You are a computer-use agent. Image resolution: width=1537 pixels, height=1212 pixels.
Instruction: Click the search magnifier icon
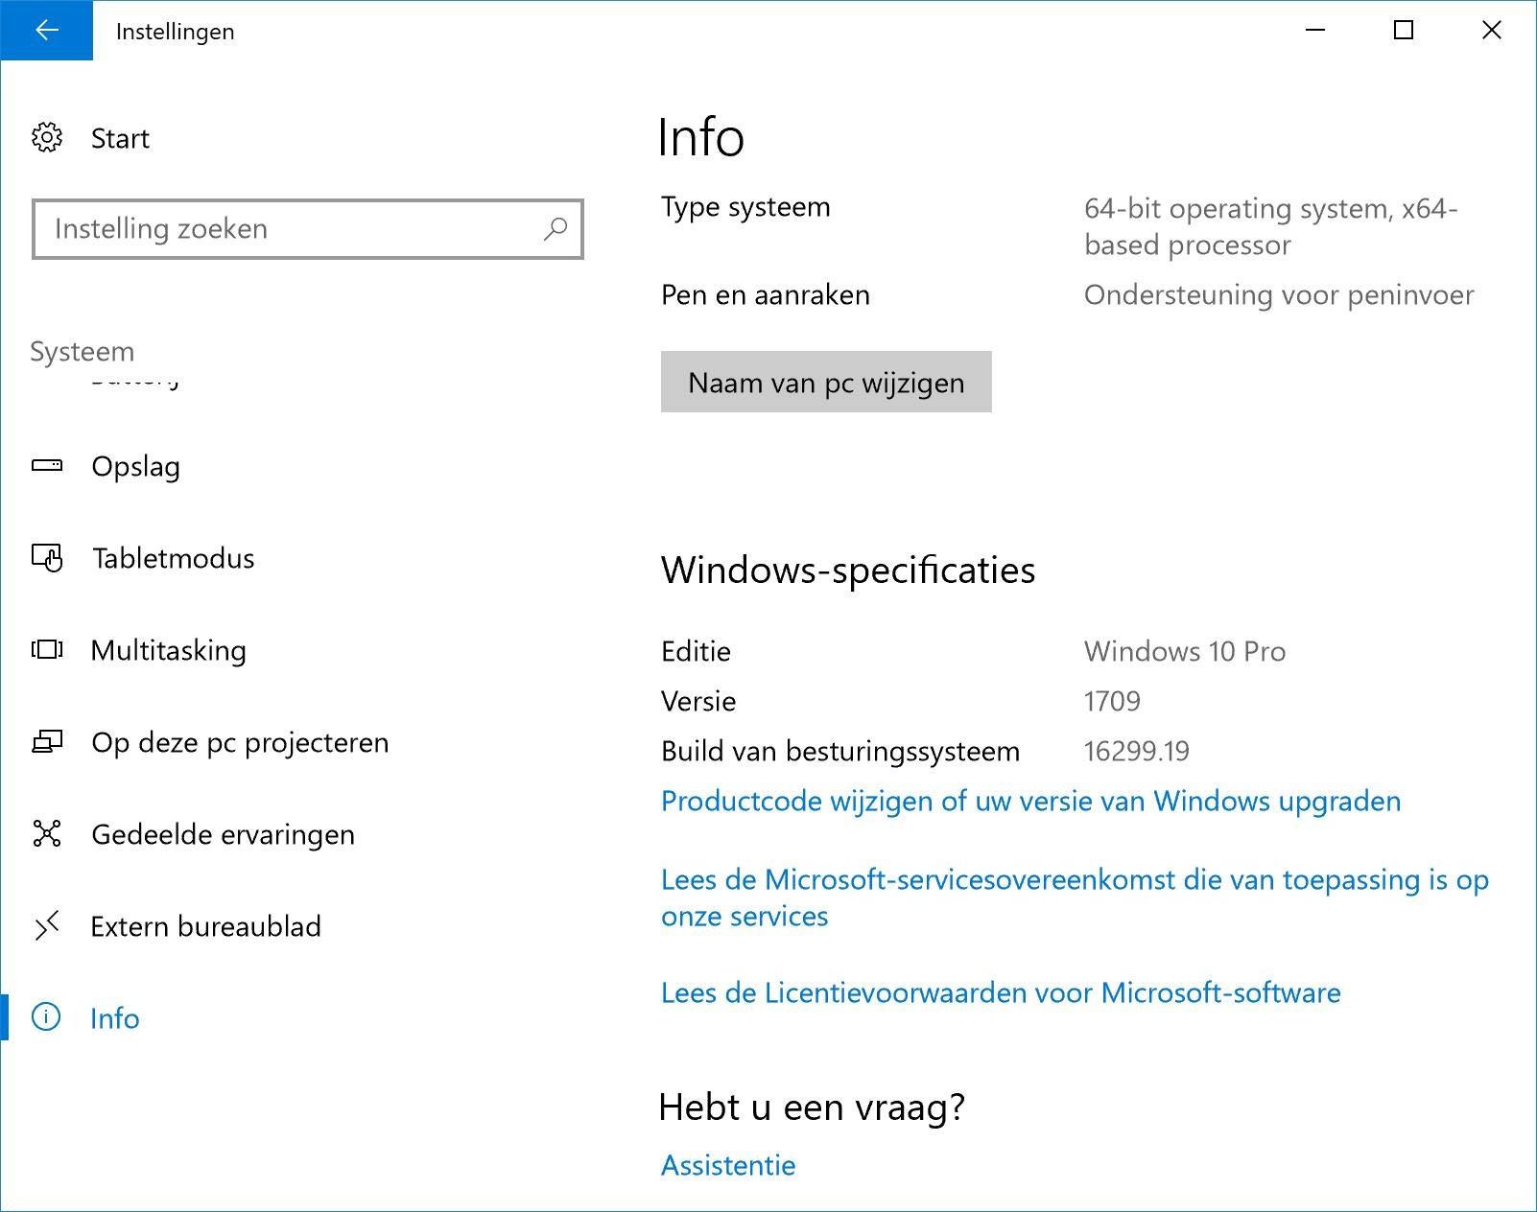click(x=556, y=229)
